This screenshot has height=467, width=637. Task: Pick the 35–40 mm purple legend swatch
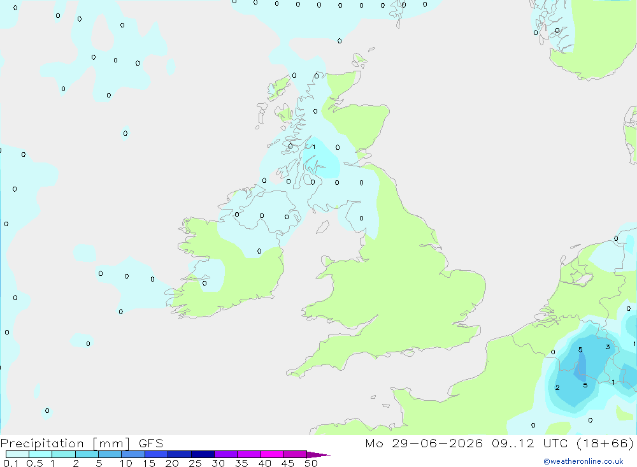(x=249, y=454)
